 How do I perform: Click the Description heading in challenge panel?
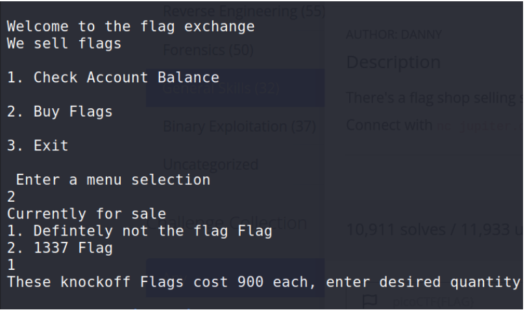[393, 63]
